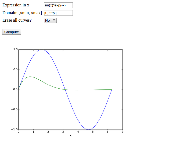Screen dimensions: 194x145
Task: Click the x-axis tick label 7
Action: tap(123, 132)
